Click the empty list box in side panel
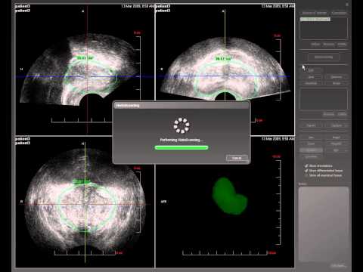This screenshot has width=363, height=272. (x=324, y=99)
